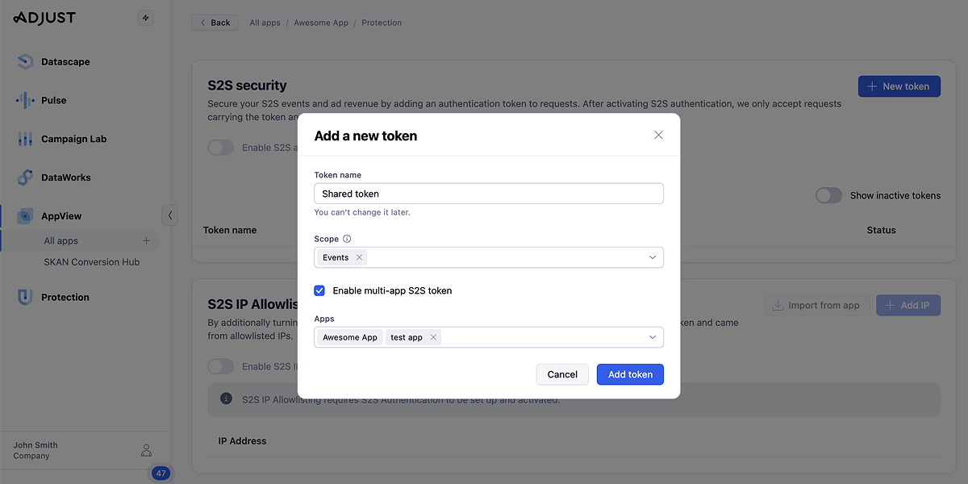Expand the Scope dropdown arrow

coord(653,257)
